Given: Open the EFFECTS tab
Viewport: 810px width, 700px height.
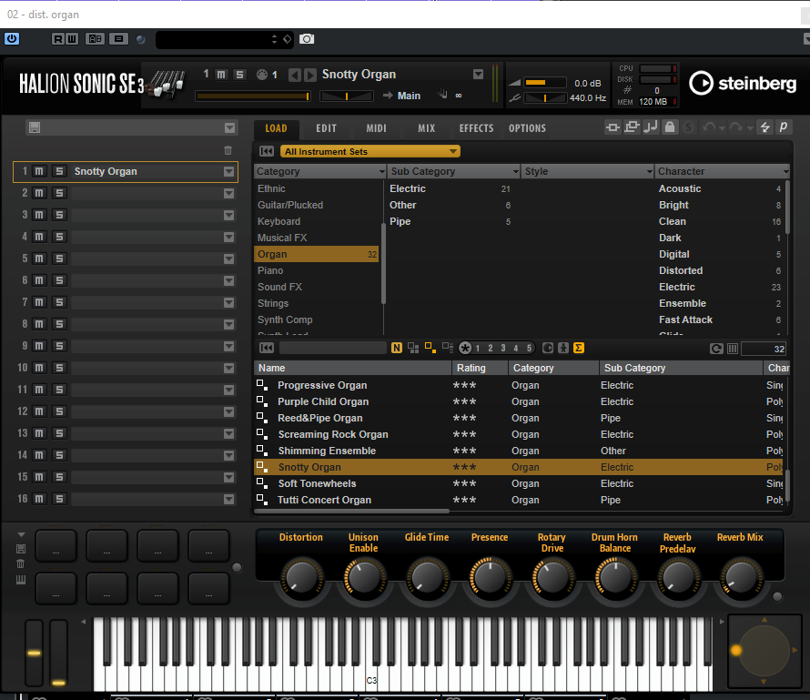Looking at the screenshot, I should pyautogui.click(x=476, y=128).
